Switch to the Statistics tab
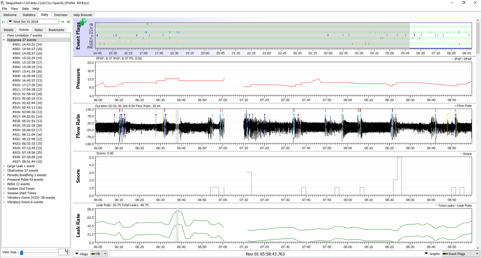This screenshot has height=258, width=481. coord(29,15)
